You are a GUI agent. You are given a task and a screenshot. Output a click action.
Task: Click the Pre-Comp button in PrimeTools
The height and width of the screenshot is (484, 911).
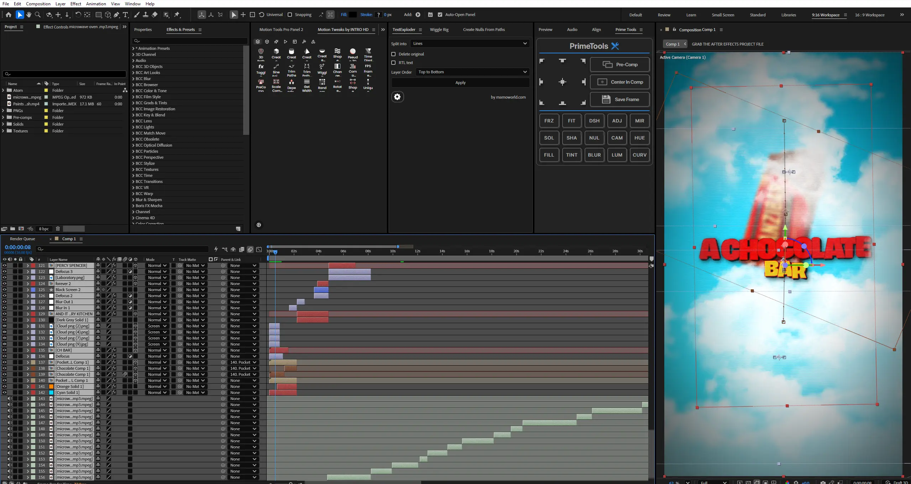pyautogui.click(x=619, y=64)
